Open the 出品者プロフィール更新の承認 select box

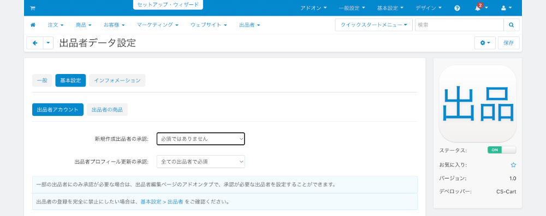[x=200, y=162]
